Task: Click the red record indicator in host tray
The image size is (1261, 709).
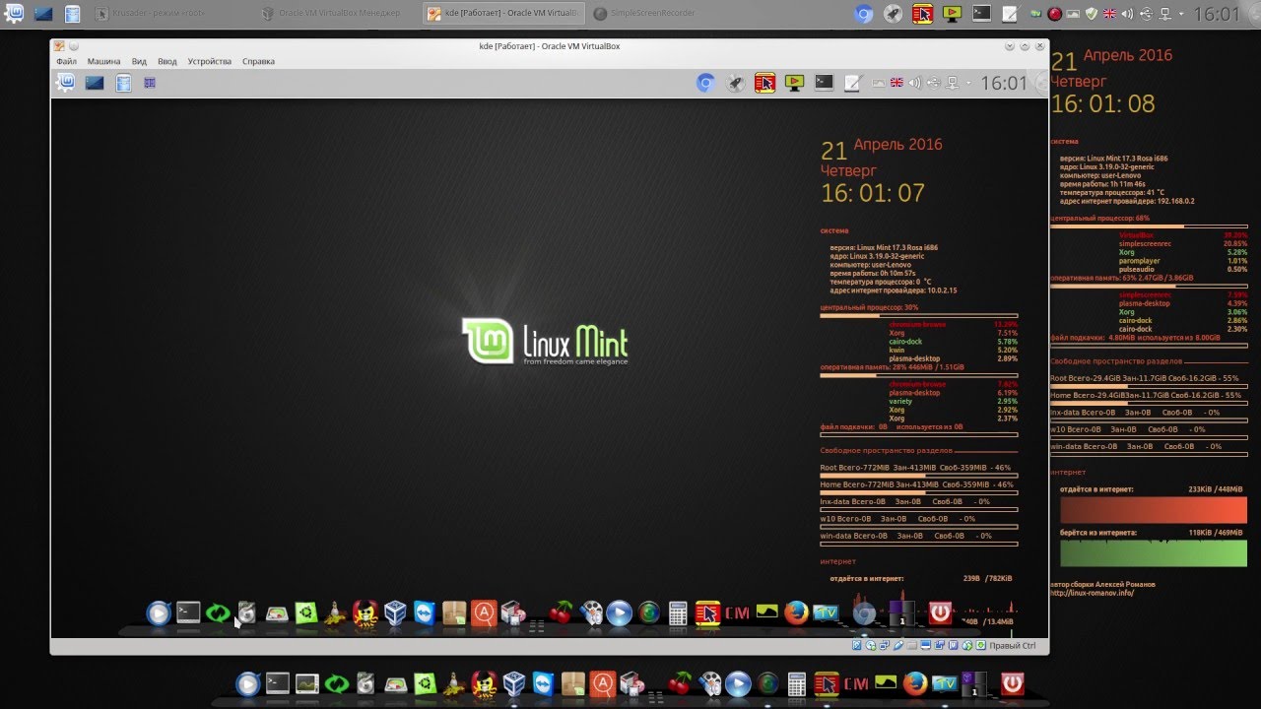Action: [x=1054, y=14]
